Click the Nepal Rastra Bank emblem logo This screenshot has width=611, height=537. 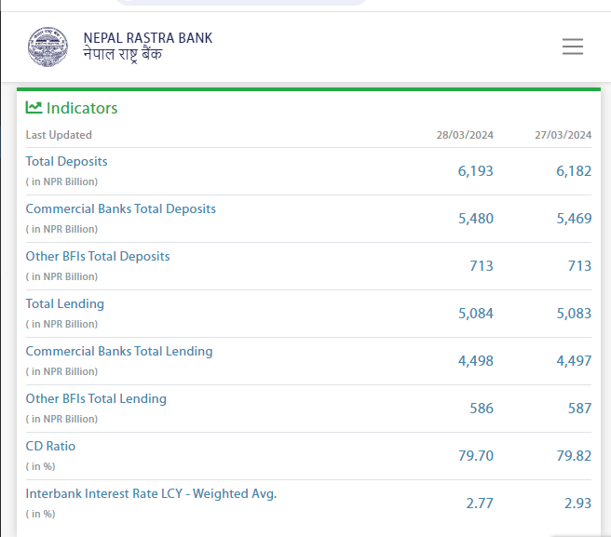[48, 47]
